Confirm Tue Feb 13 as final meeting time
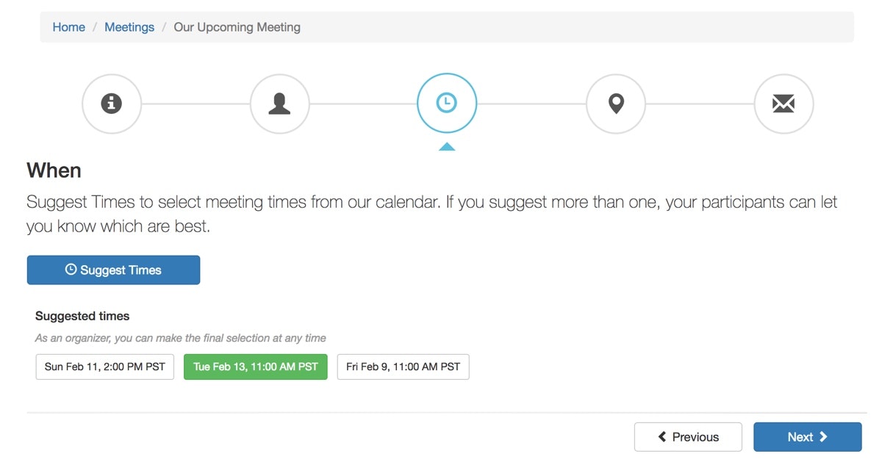The height and width of the screenshot is (476, 882). coord(255,367)
